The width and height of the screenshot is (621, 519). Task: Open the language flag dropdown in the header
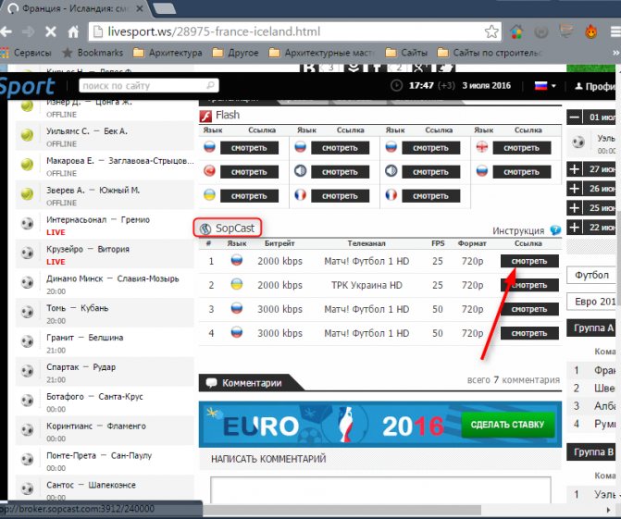point(545,85)
